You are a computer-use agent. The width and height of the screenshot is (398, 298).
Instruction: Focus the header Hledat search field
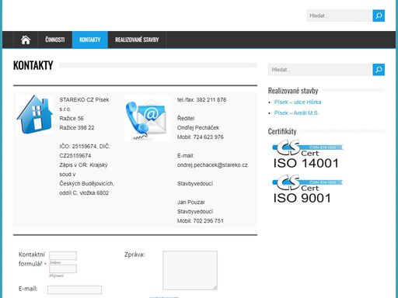point(340,16)
